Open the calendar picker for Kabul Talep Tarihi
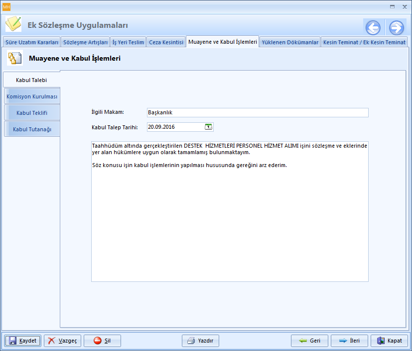Viewport: 412px width, 351px height. tap(209, 127)
